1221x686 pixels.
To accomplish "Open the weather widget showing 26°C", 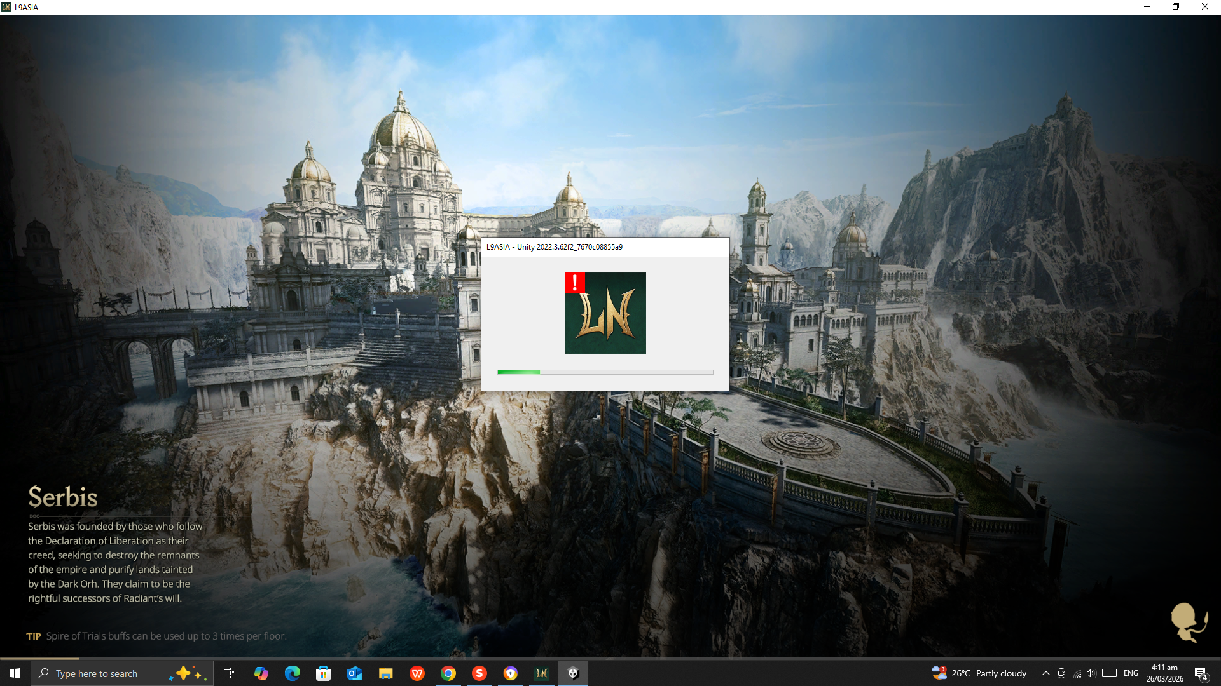I will click(x=979, y=673).
